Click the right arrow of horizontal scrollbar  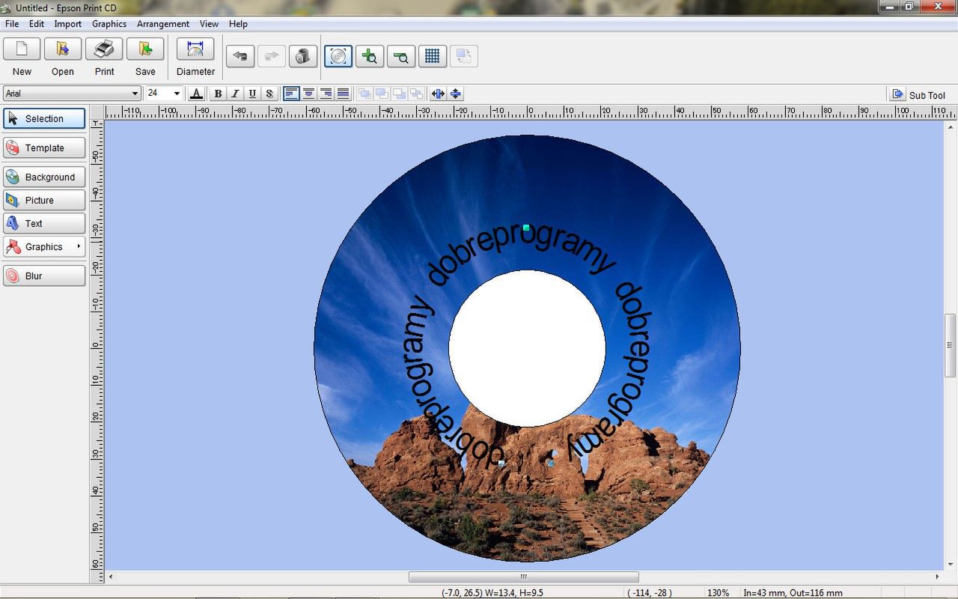coord(937,577)
